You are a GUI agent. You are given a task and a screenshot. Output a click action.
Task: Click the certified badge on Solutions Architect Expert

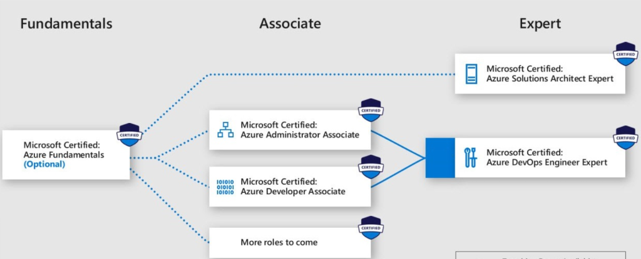click(x=625, y=54)
